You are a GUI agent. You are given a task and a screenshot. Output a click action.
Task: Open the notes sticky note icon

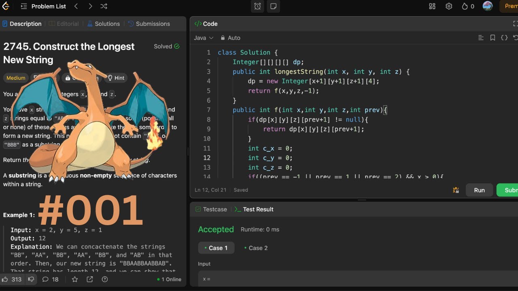[274, 6]
